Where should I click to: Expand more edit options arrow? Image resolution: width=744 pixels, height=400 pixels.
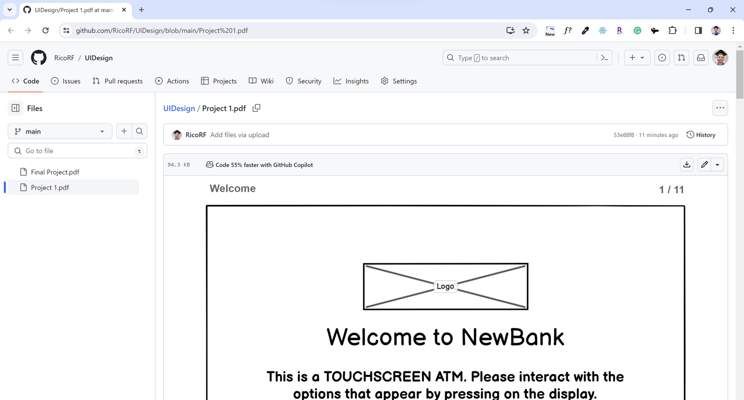click(717, 164)
